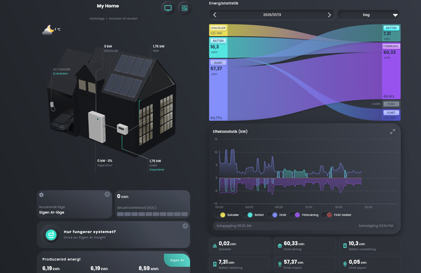This screenshot has height=273, width=421.
Task: Click the 8,59 MWh produced value
Action: (x=149, y=268)
